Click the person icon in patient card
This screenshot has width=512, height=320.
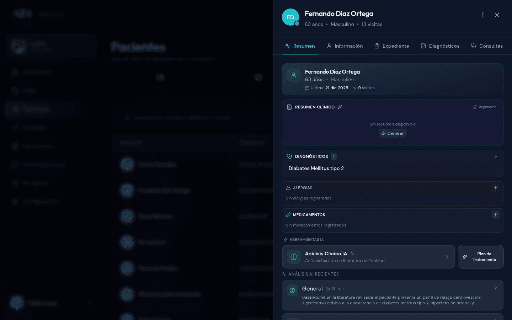point(294,75)
